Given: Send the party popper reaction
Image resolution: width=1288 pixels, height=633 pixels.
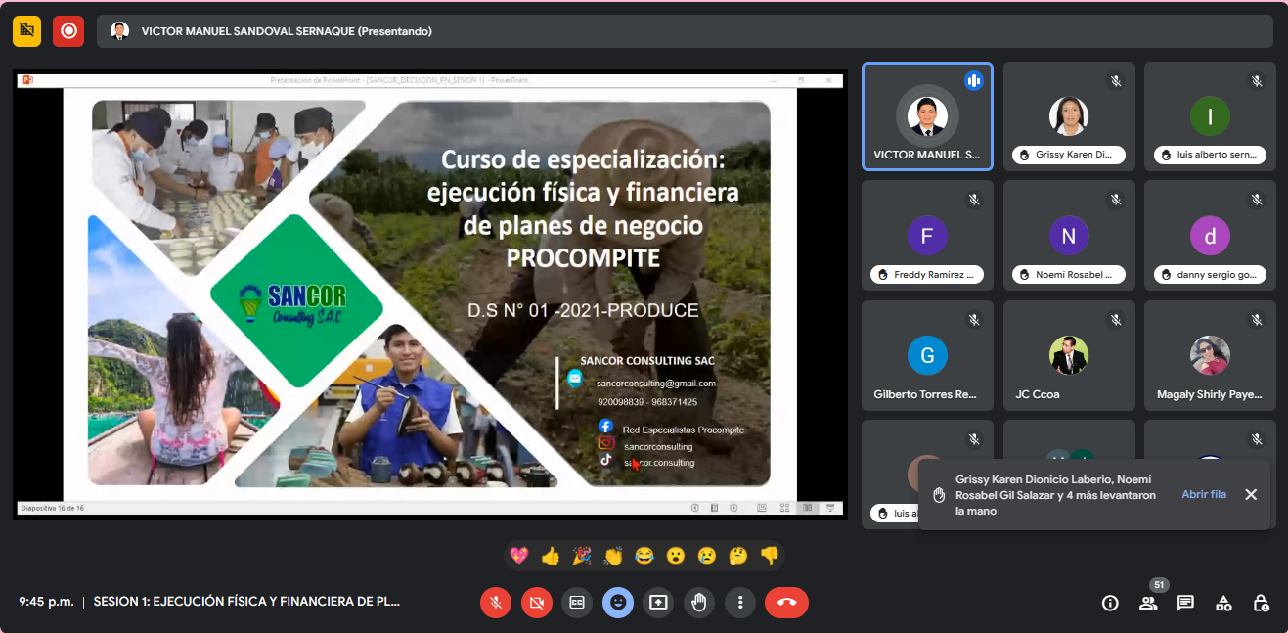Looking at the screenshot, I should (x=582, y=556).
